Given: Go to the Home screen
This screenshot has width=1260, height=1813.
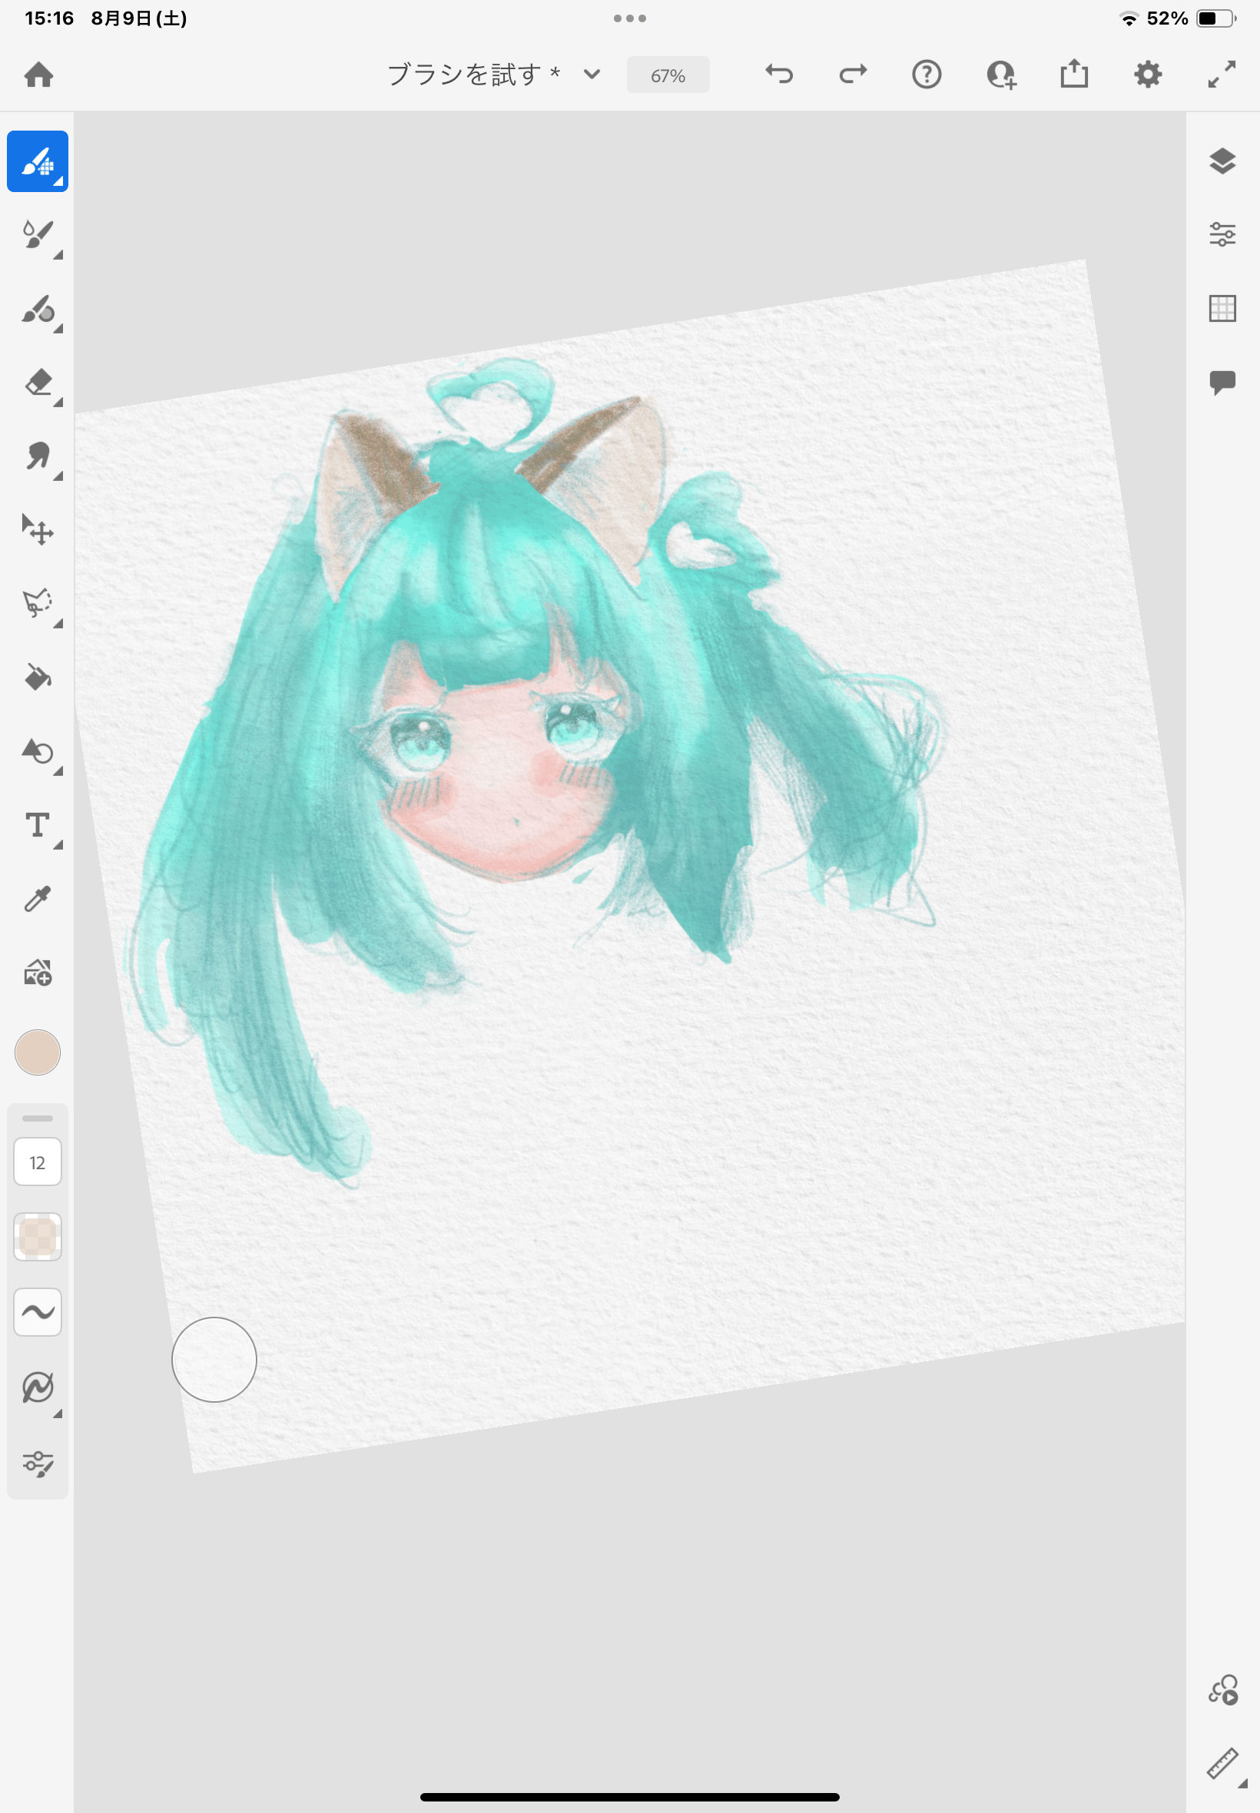Looking at the screenshot, I should (38, 75).
